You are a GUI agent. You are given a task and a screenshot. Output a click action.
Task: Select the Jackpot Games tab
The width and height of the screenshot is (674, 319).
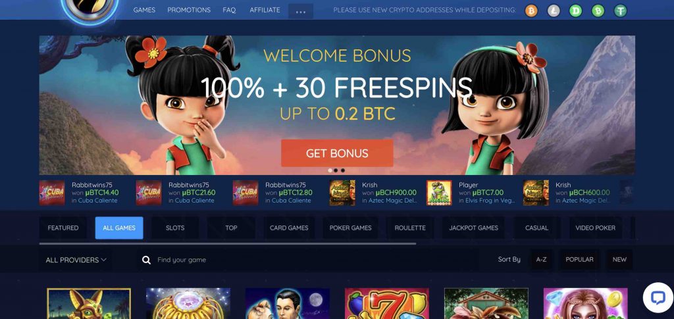pyautogui.click(x=473, y=228)
